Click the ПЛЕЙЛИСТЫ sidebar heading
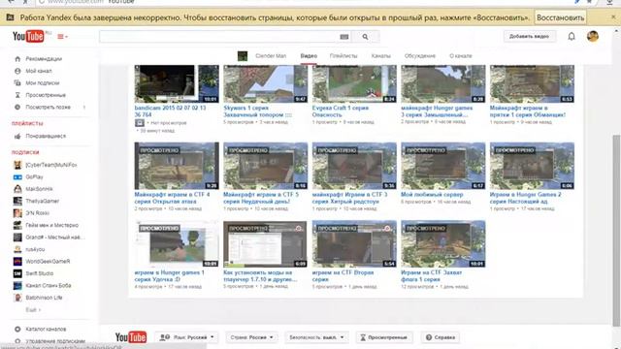 (27, 123)
